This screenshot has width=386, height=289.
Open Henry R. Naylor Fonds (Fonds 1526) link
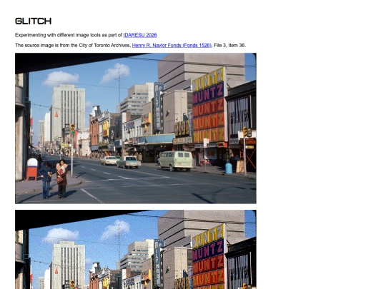pos(172,46)
